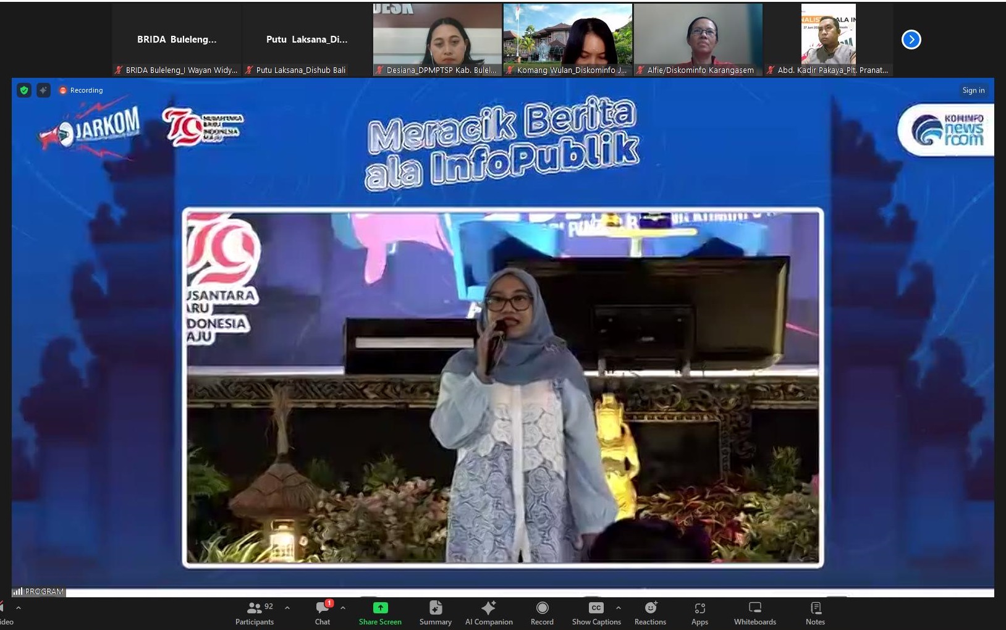Select the Putu Laksana_Dishub Bali tile
Image resolution: width=1006 pixels, height=630 pixels.
coord(306,40)
